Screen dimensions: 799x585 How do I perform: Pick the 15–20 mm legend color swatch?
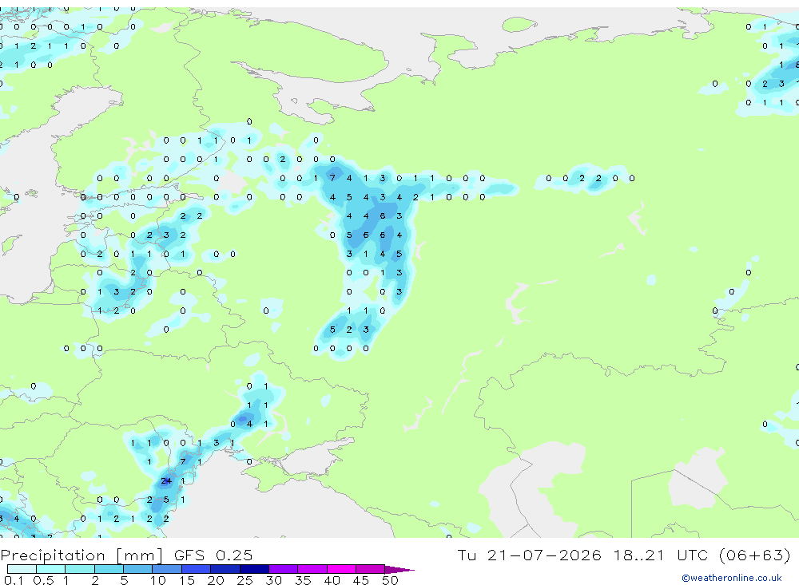point(197,569)
